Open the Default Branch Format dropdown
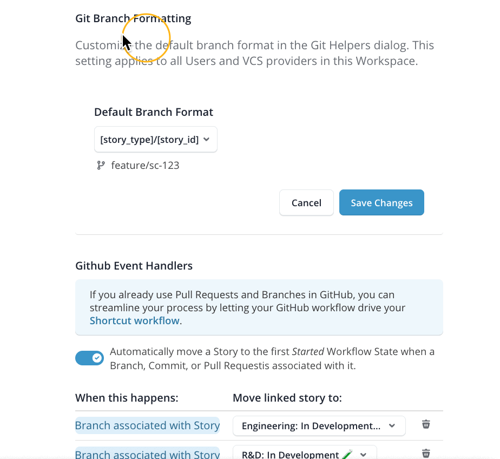Screen dimensions: 500x459 (x=156, y=140)
